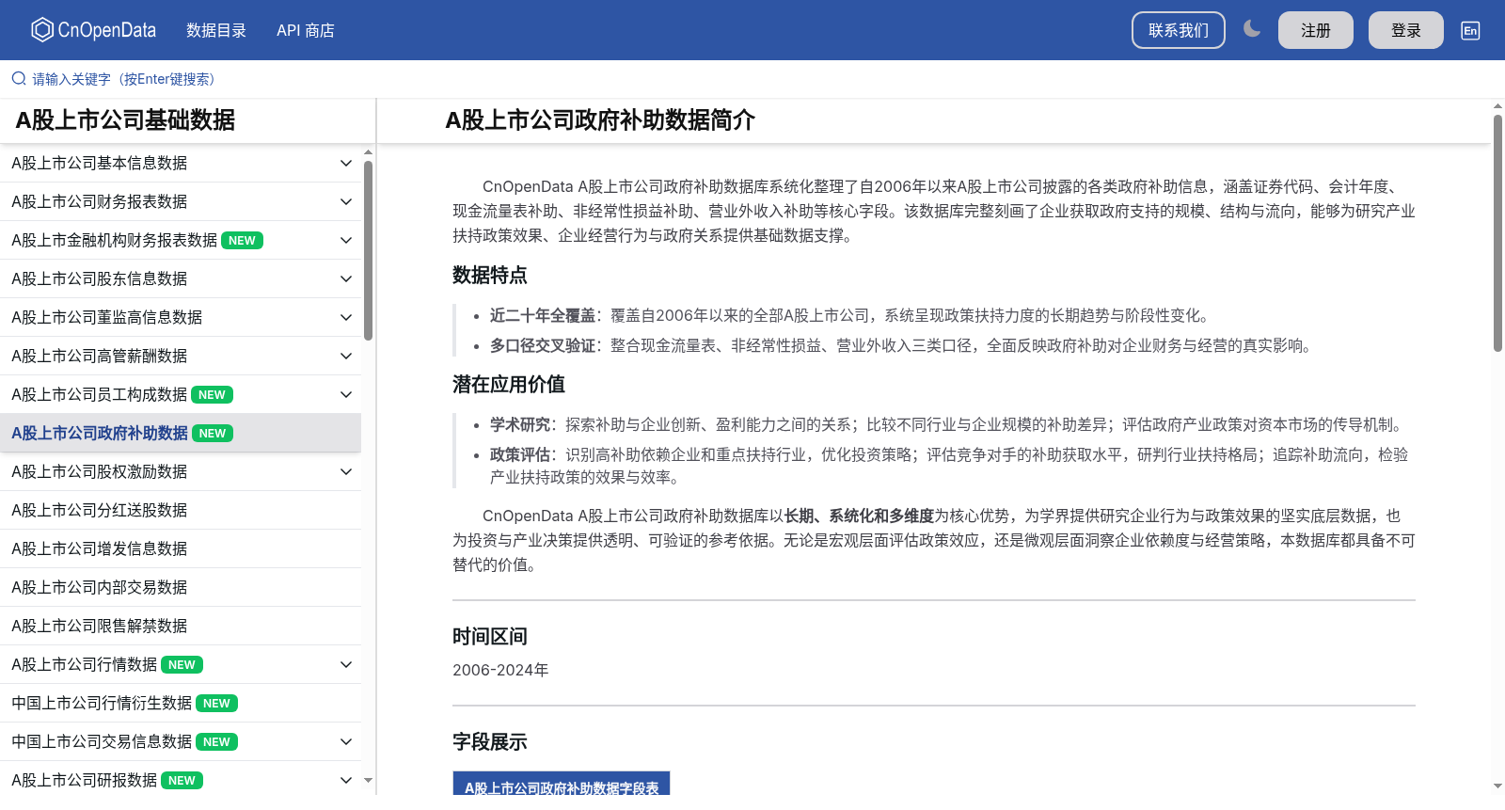This screenshot has height=810, width=1505.
Task: Expand A股上市公司股权激励数据 chevron
Action: 346,471
